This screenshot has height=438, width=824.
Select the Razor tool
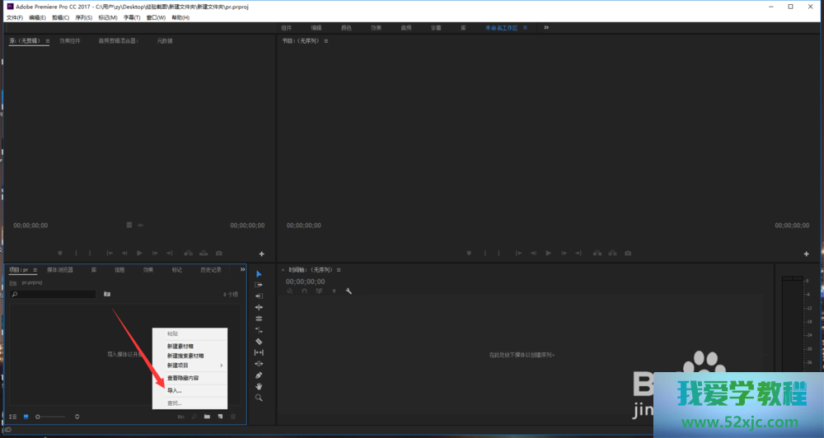click(259, 341)
